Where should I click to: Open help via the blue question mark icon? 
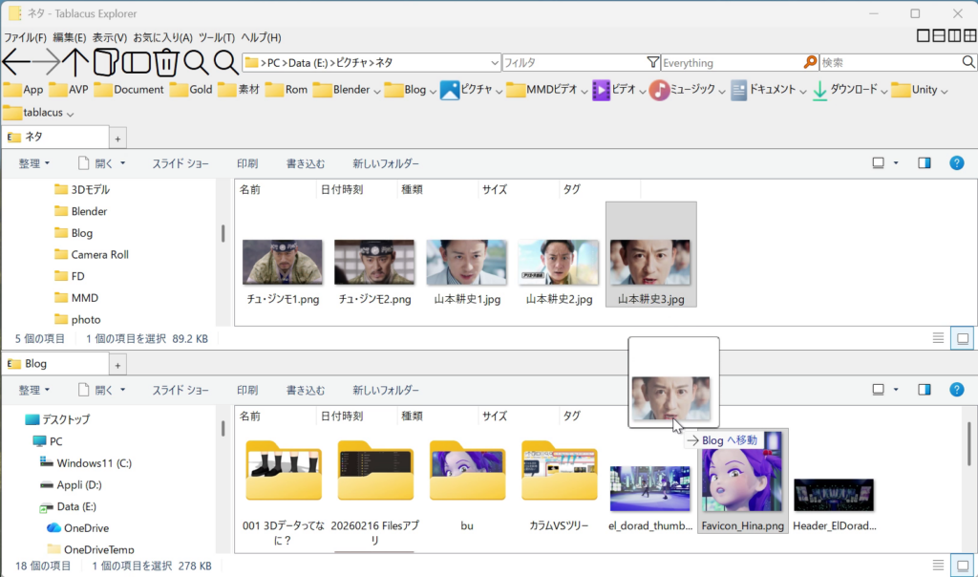[957, 163]
